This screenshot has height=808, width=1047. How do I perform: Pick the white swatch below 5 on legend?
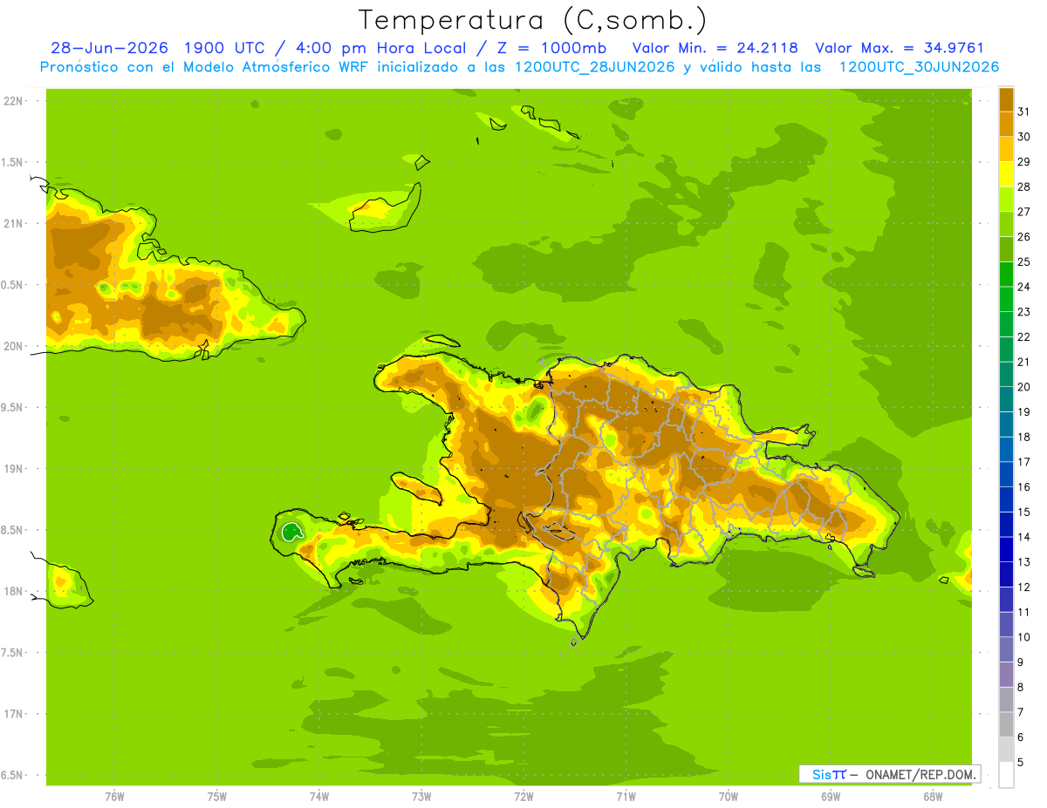1006,775
